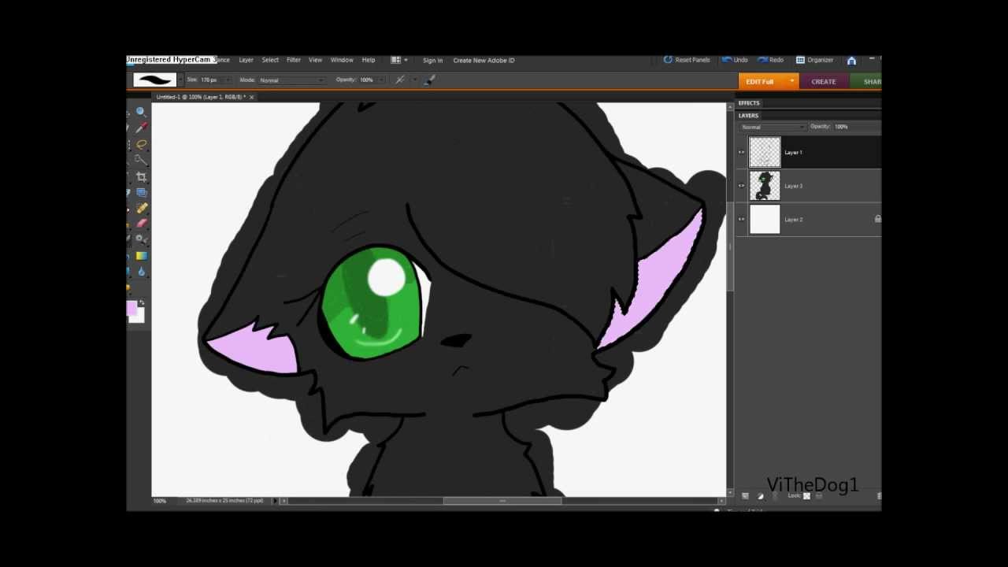Open the layer blend mode Normal dropdown
This screenshot has width=1008, height=567.
(773, 127)
